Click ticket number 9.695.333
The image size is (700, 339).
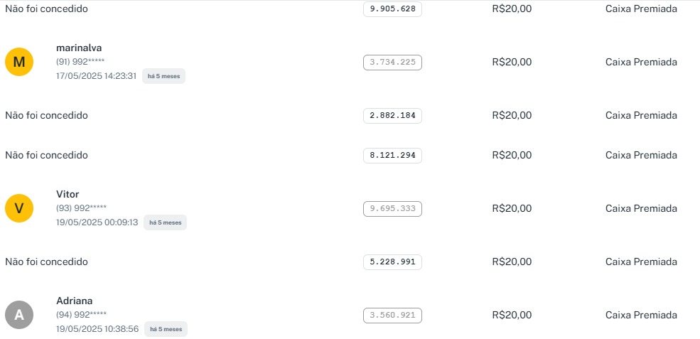click(x=392, y=209)
